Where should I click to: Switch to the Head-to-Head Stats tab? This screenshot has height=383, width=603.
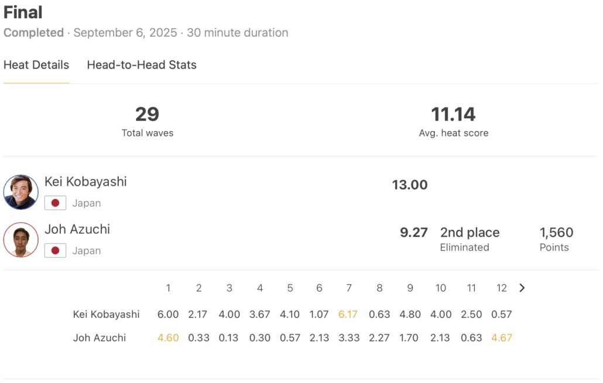pos(142,65)
